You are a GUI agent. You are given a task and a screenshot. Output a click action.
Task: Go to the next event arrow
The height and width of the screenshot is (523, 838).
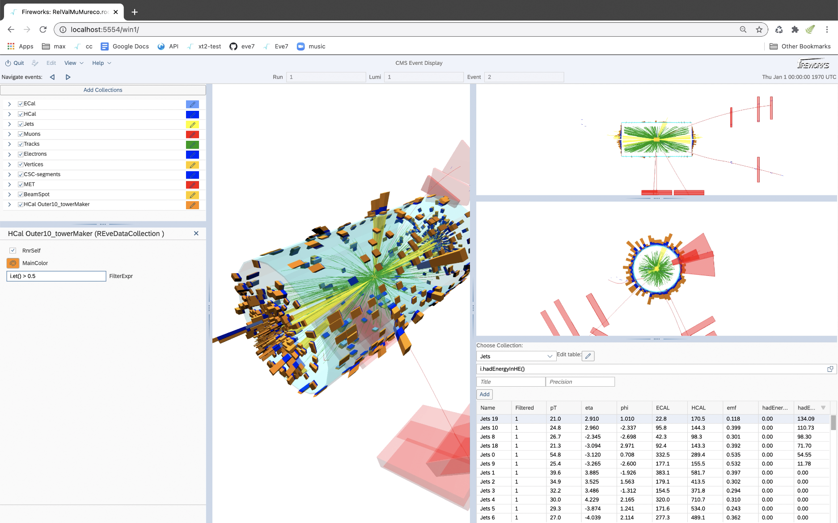[68, 77]
